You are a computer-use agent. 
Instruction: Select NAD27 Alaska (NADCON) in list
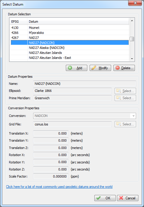point(70,48)
